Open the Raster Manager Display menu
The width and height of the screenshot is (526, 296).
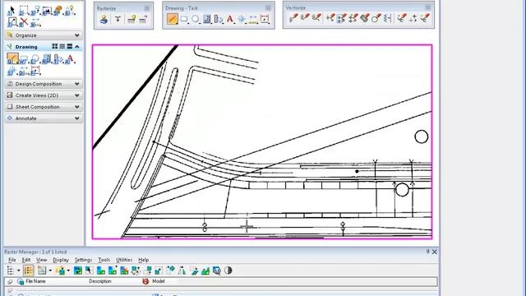click(x=61, y=260)
